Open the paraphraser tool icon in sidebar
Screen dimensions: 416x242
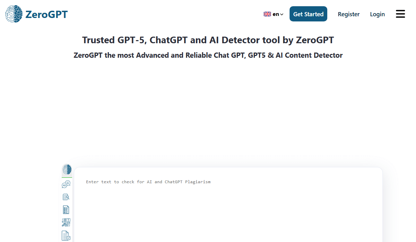(66, 222)
